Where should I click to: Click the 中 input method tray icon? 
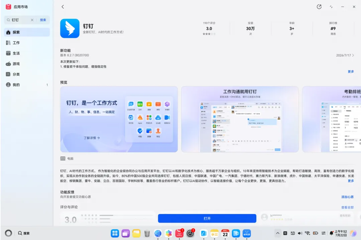pyautogui.click(x=285, y=233)
